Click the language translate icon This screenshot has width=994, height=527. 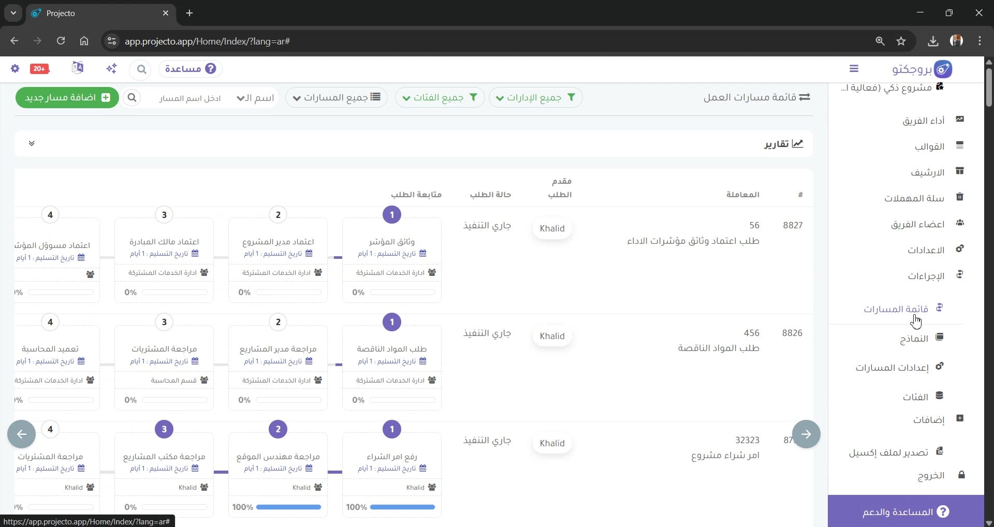click(x=78, y=68)
